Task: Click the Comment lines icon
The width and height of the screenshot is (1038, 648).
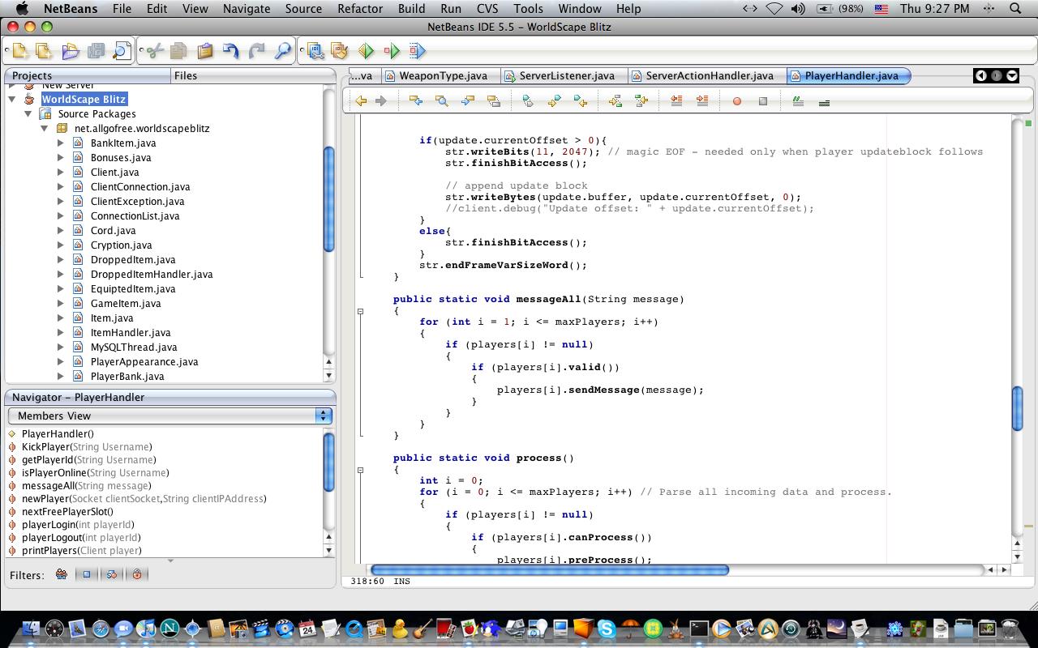Action: tap(798, 101)
